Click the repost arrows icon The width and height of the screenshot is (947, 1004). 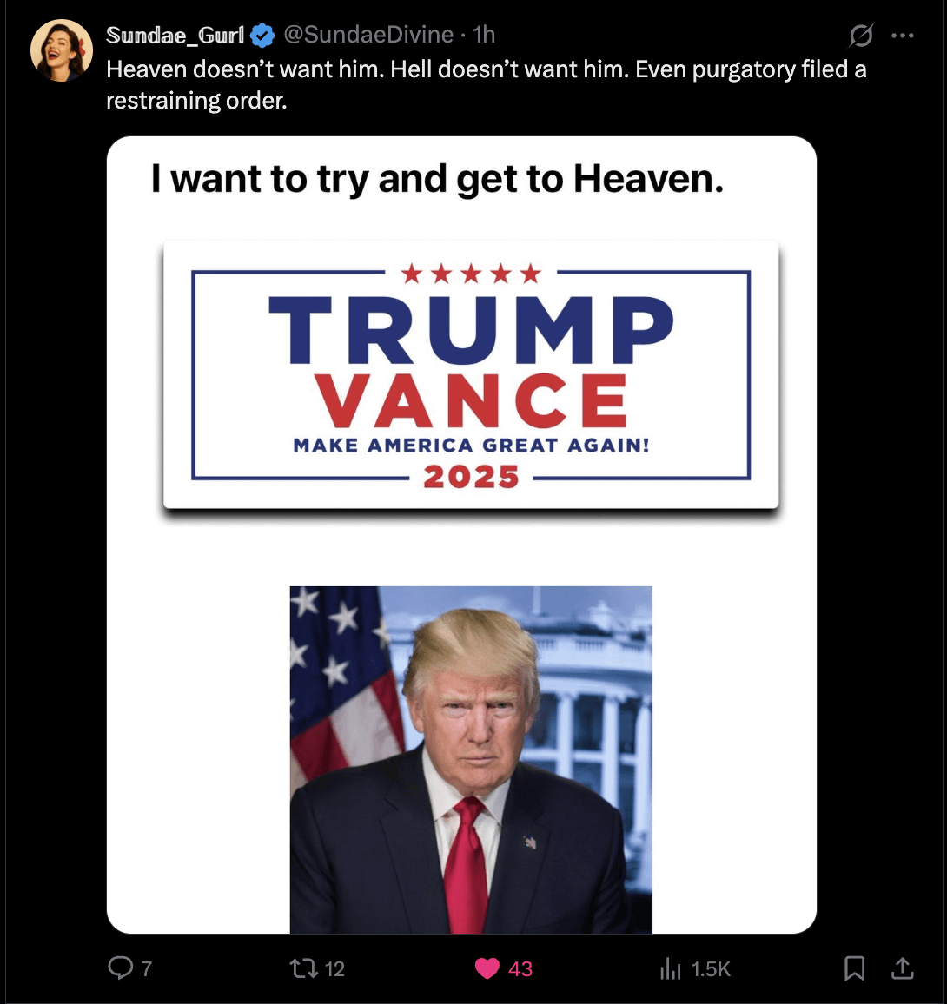click(x=304, y=968)
